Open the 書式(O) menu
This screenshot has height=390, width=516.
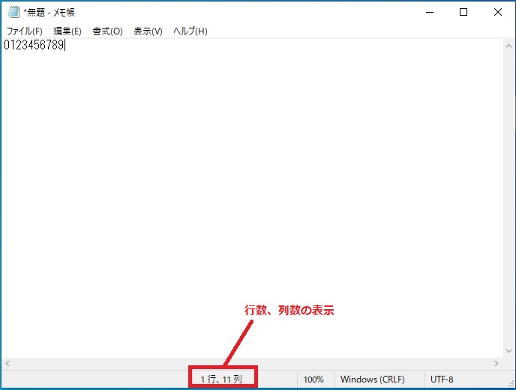click(x=107, y=31)
